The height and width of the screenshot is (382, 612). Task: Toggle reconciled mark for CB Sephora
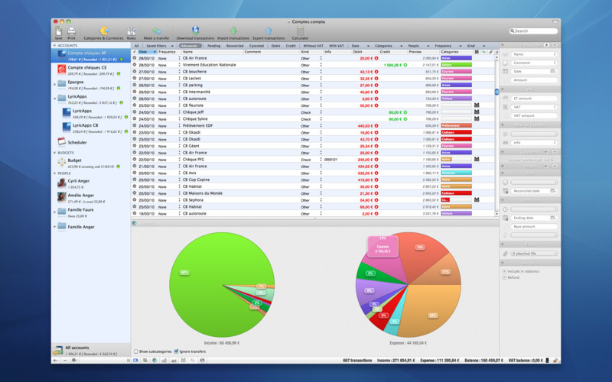tap(135, 199)
